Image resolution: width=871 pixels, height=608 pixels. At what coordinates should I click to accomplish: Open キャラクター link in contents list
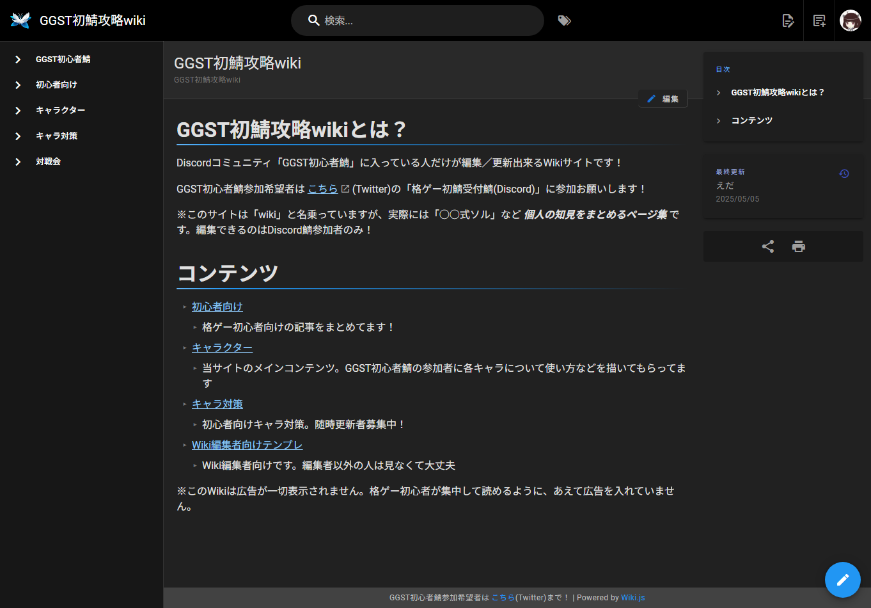(x=222, y=348)
